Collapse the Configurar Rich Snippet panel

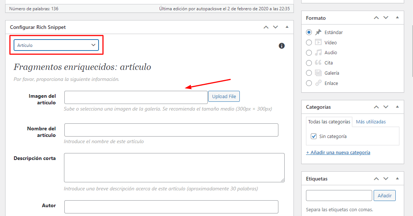pos(287,27)
